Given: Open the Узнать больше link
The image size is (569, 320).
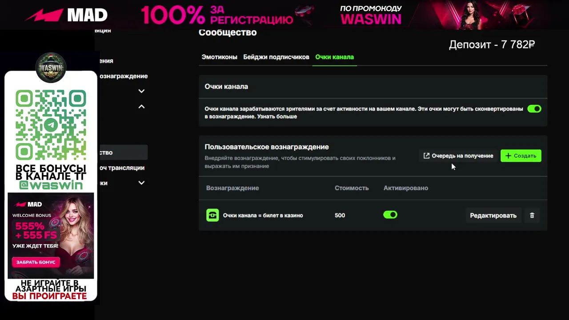Looking at the screenshot, I should tap(277, 116).
